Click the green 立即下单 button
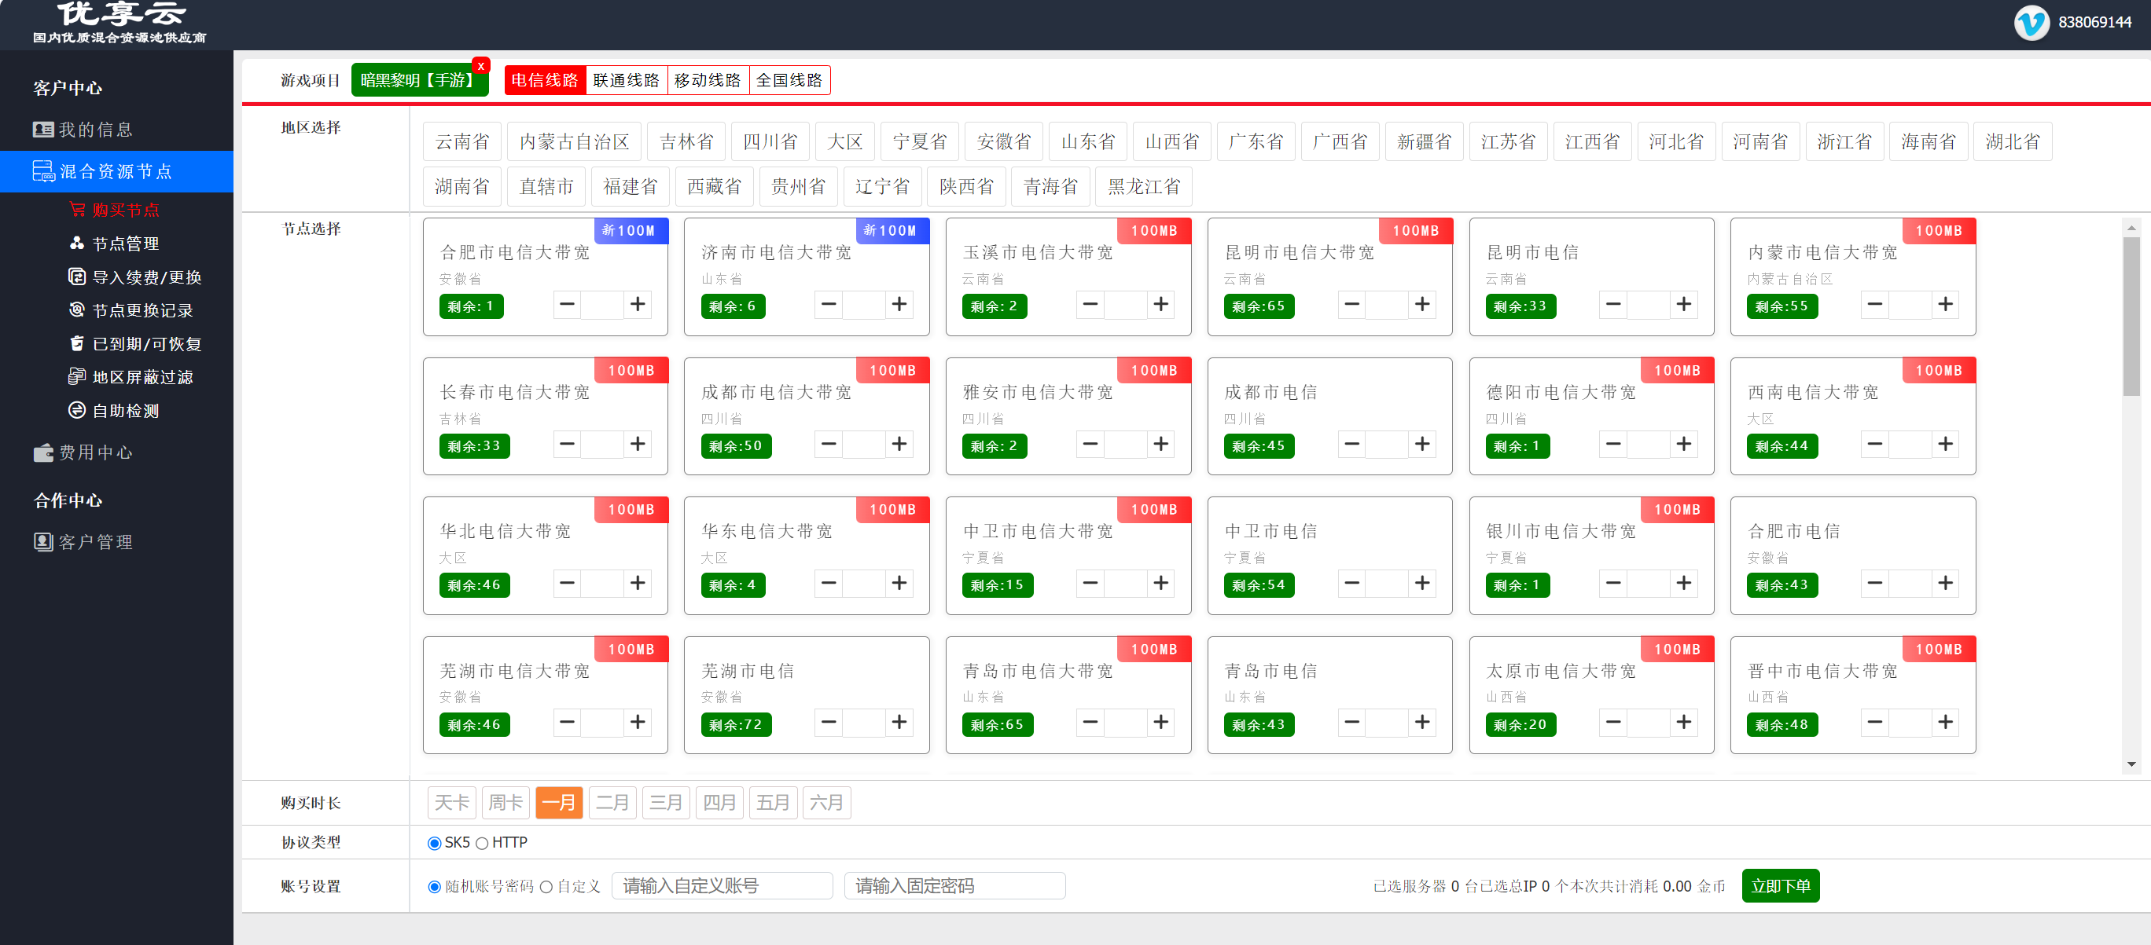 [x=1779, y=886]
